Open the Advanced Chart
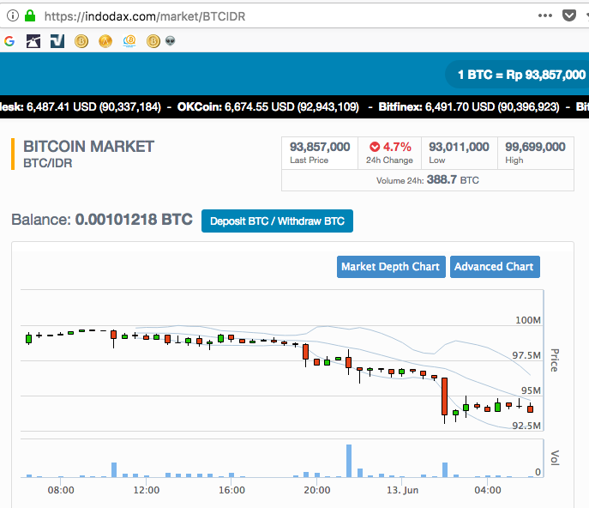The height and width of the screenshot is (508, 589). coord(495,267)
